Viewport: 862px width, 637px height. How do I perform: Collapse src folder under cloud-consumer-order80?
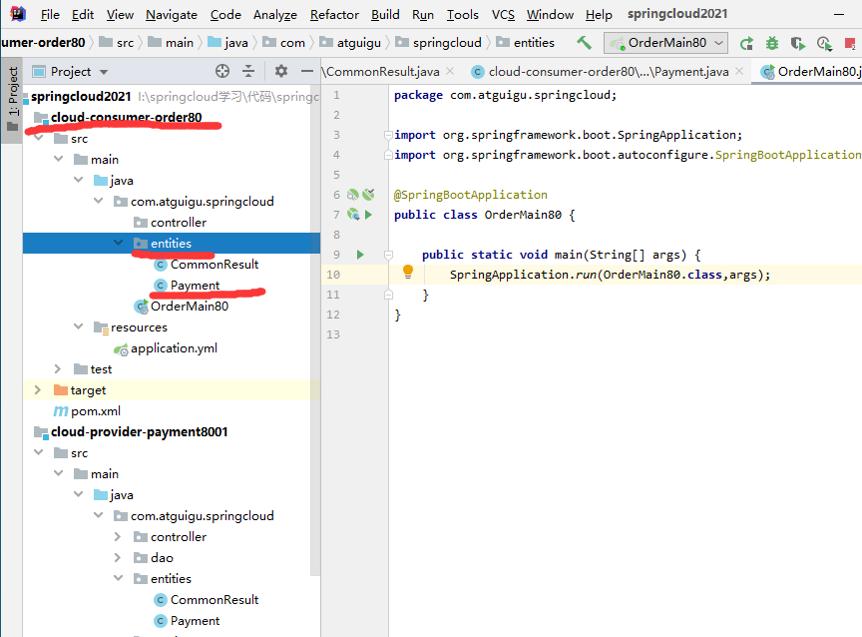tap(39, 138)
